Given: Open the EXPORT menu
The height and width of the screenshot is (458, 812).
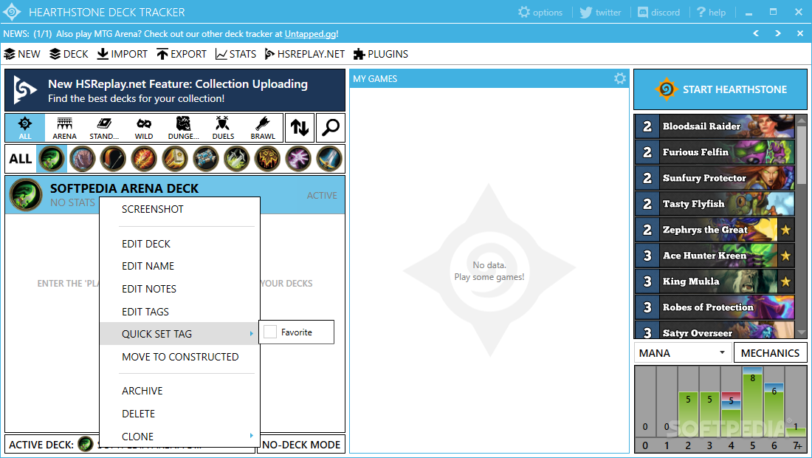Looking at the screenshot, I should (182, 54).
